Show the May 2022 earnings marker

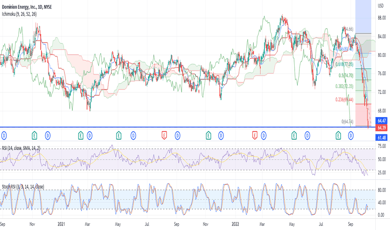tap(294, 136)
